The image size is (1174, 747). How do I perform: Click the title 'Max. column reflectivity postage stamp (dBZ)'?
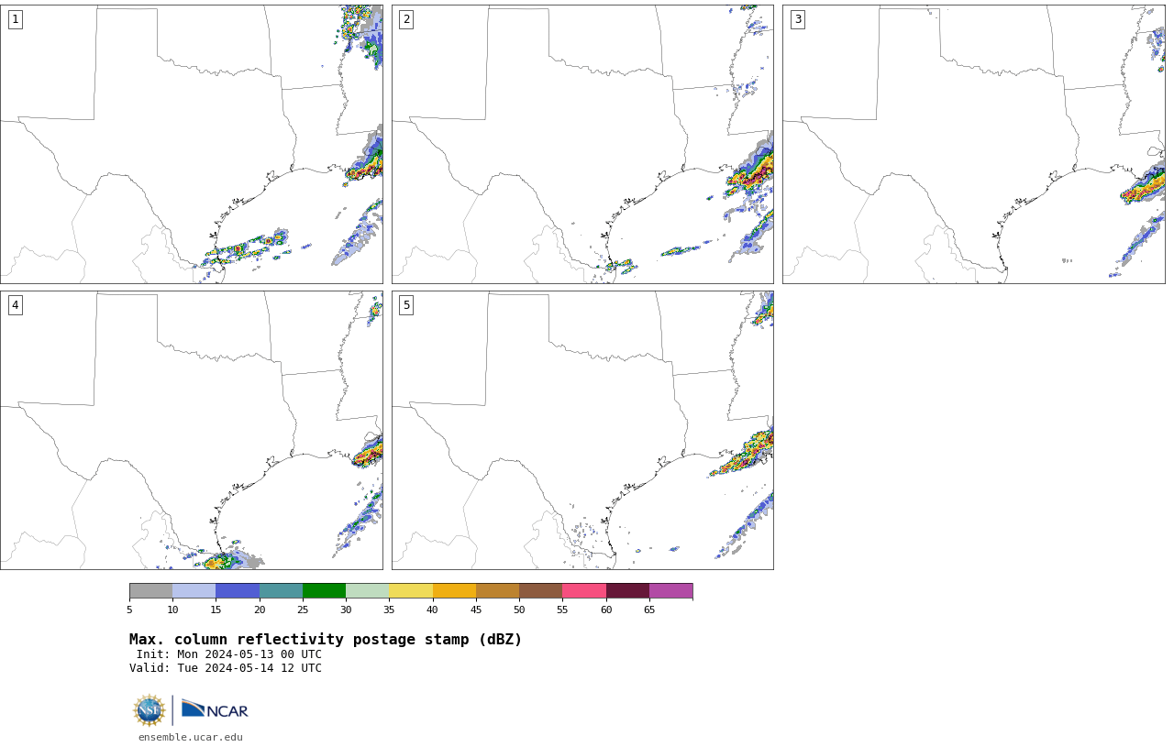pos(326,640)
